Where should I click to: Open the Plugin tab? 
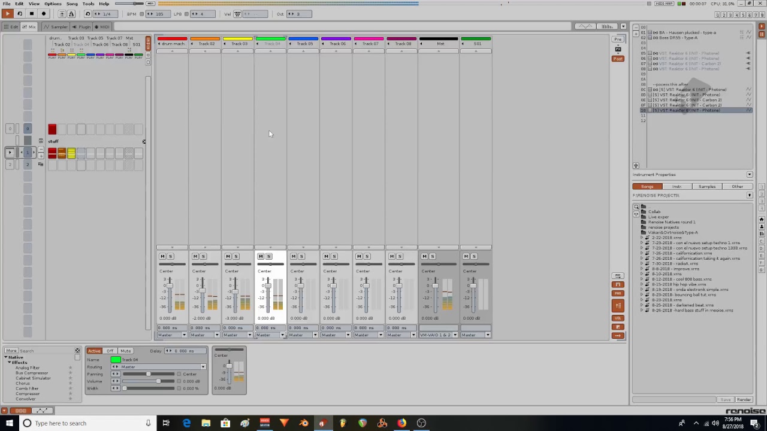pyautogui.click(x=81, y=26)
